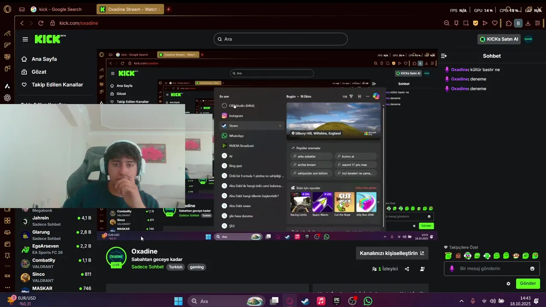Collapse the Sohbet chat panel arrow
This screenshot has width=546, height=307.
pos(444,56)
